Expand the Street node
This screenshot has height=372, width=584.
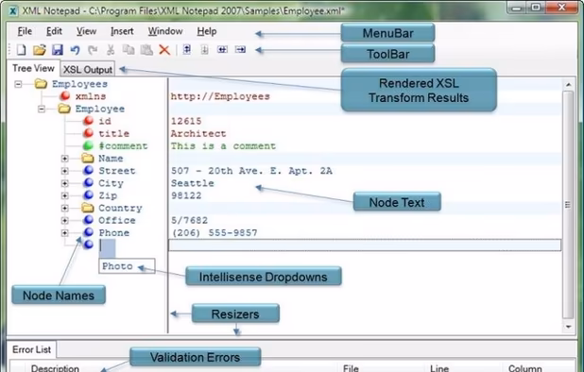(x=65, y=171)
